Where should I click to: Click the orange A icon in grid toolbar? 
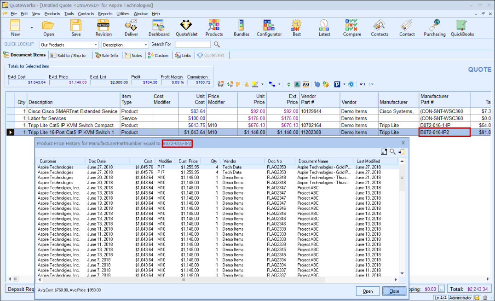(x=247, y=84)
